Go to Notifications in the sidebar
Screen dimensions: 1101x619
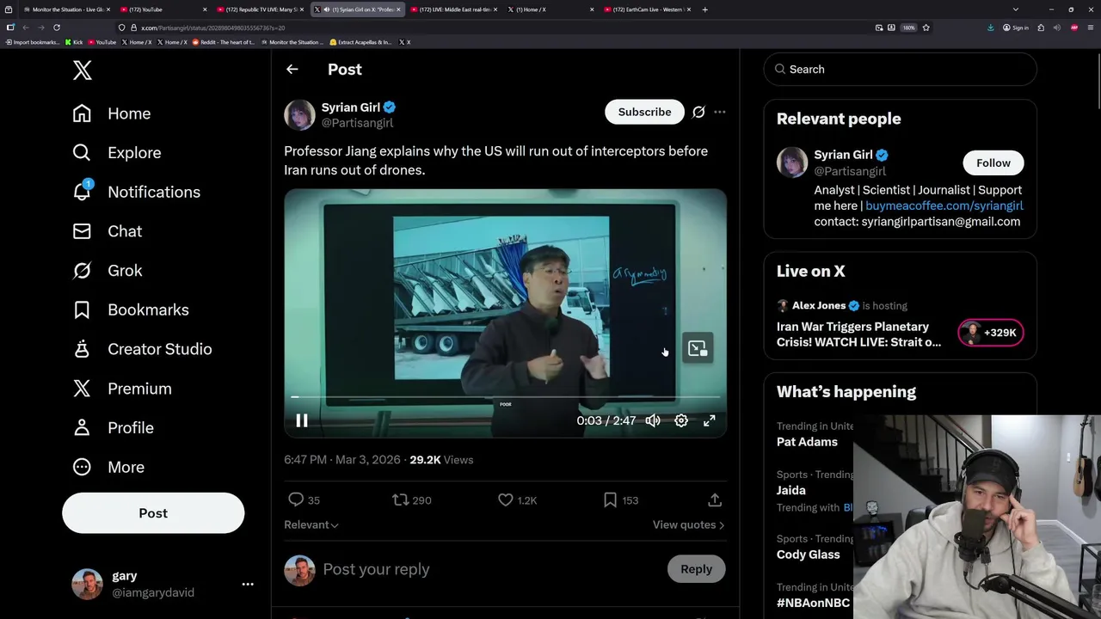tap(153, 192)
